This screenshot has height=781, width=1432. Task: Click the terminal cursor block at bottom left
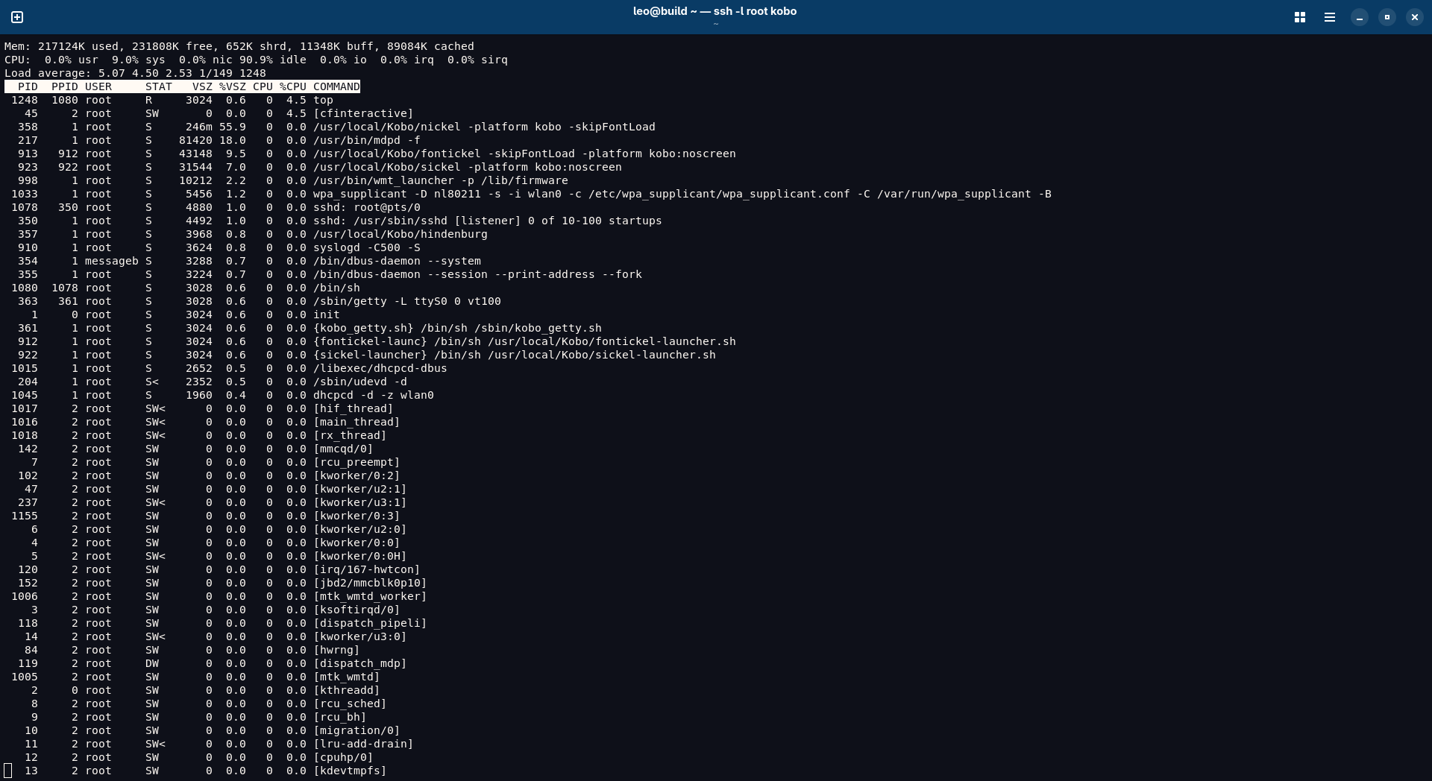[x=8, y=771]
